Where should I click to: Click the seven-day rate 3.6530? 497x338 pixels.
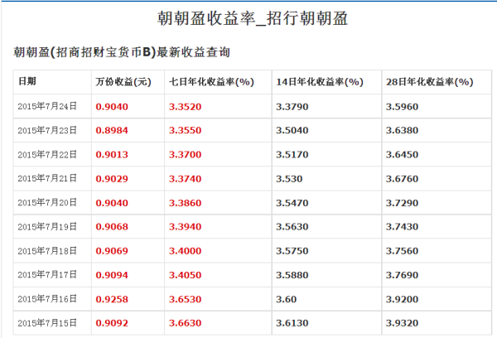point(185,299)
